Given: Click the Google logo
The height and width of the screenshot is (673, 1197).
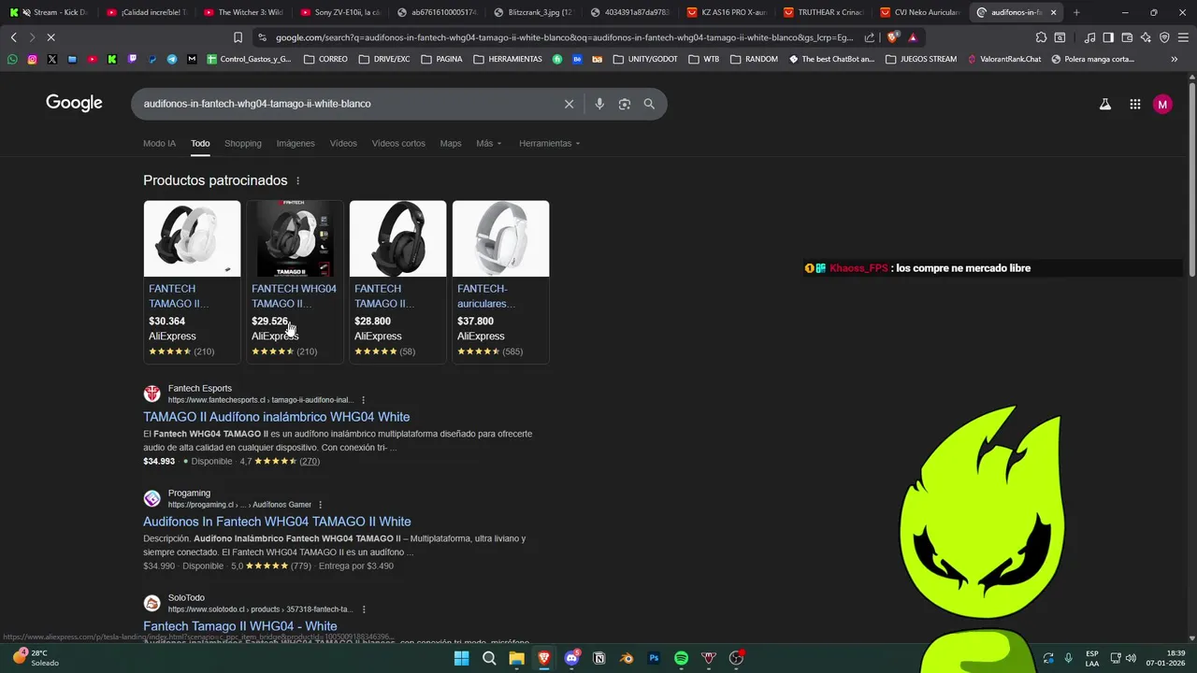Looking at the screenshot, I should coord(74,103).
